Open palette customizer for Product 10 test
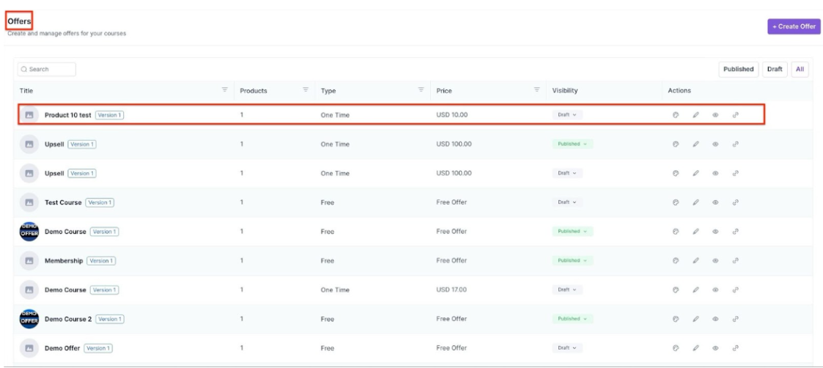The image size is (823, 368). pos(676,115)
